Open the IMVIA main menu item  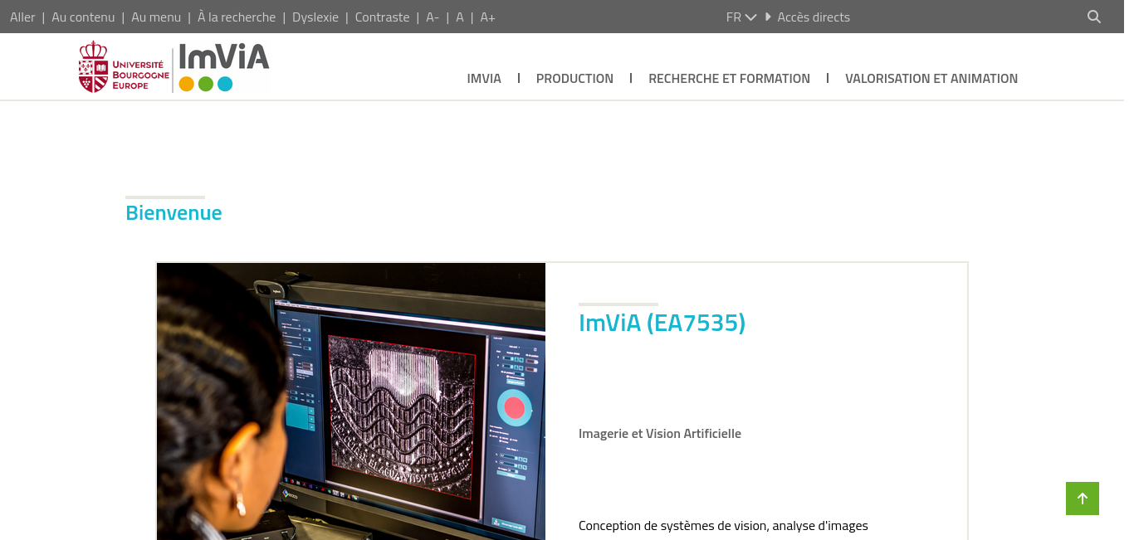pos(484,78)
